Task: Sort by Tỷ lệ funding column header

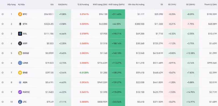Action: pyautogui.click(x=83, y=5)
